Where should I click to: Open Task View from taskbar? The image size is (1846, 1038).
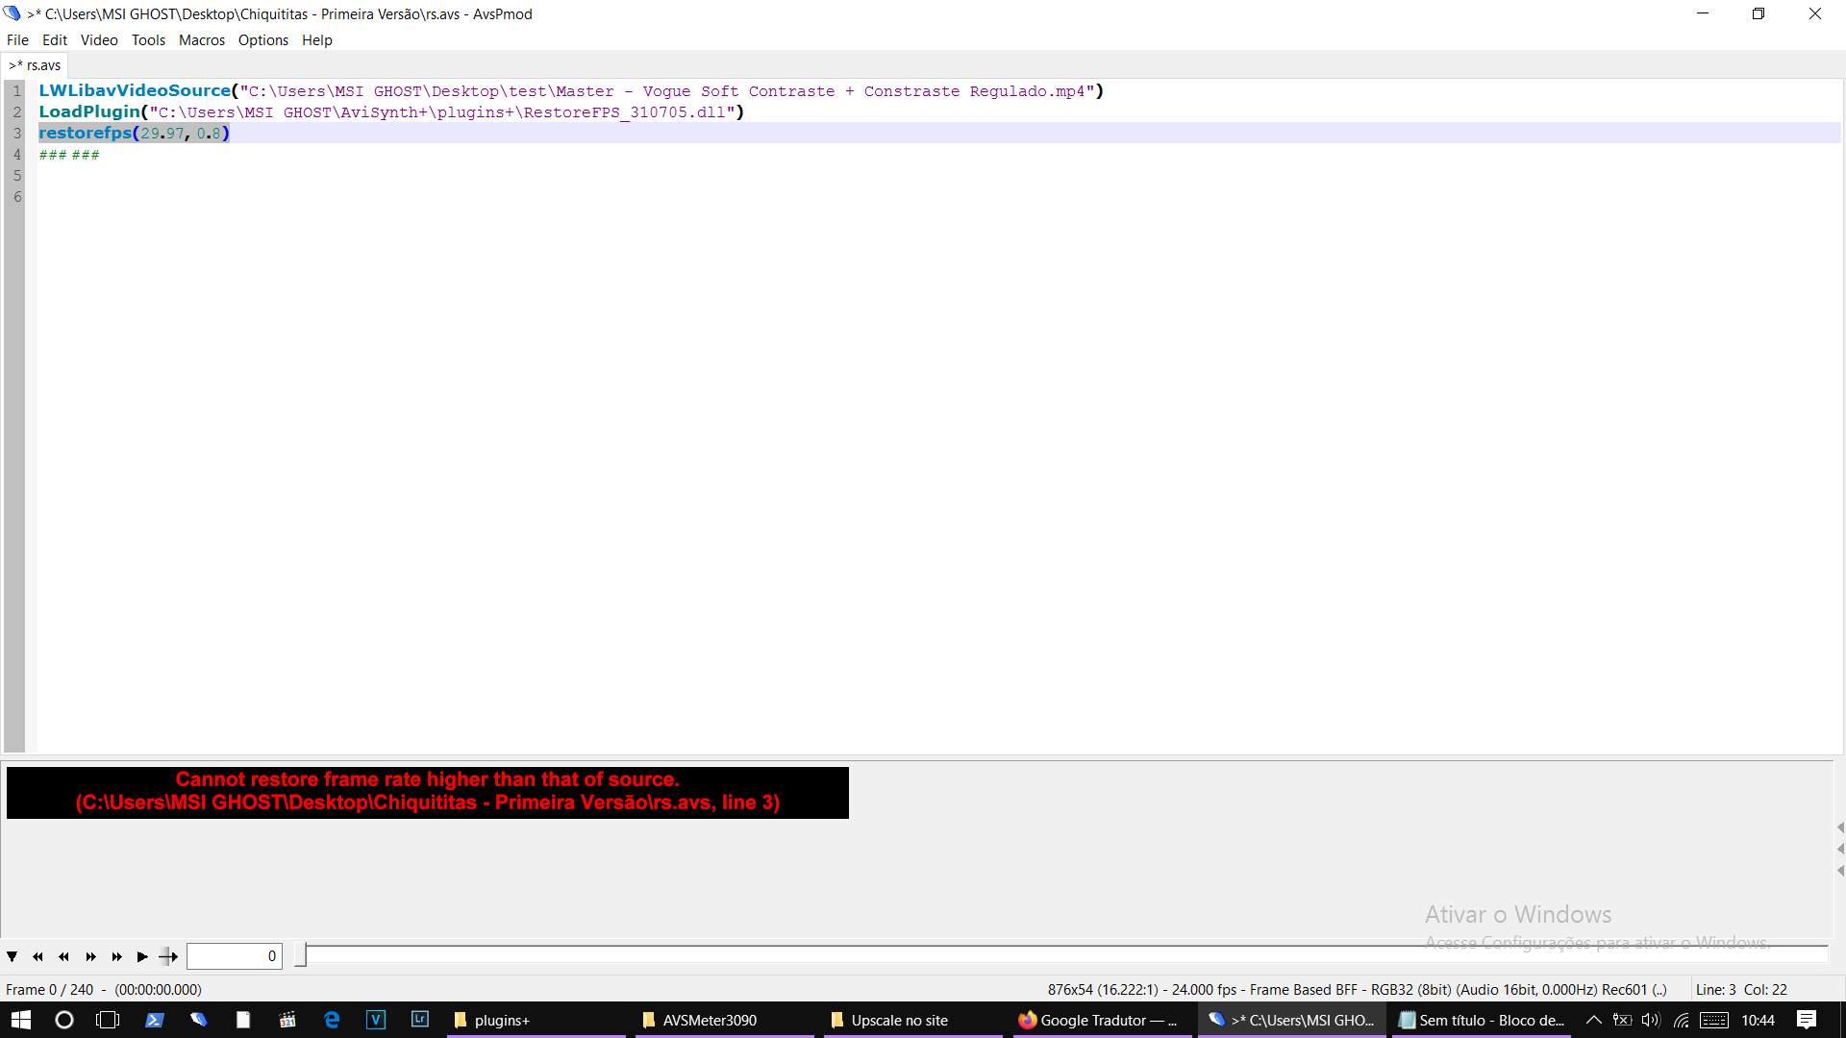(108, 1020)
